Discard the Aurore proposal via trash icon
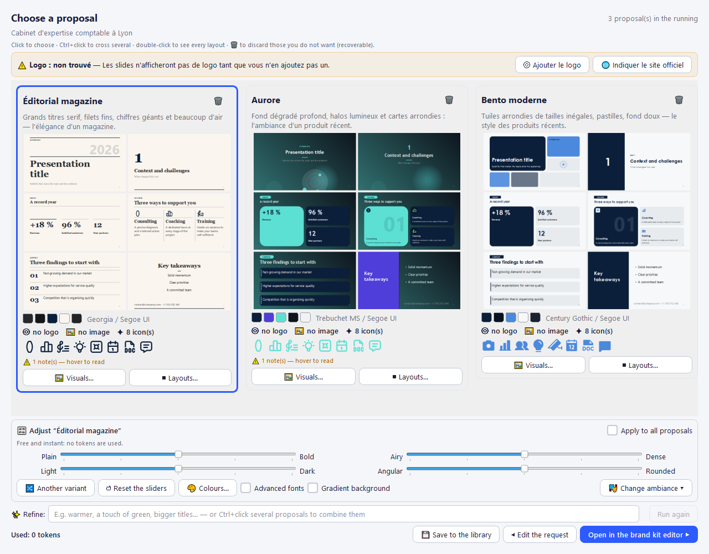Image resolution: width=709 pixels, height=554 pixels. coord(449,100)
